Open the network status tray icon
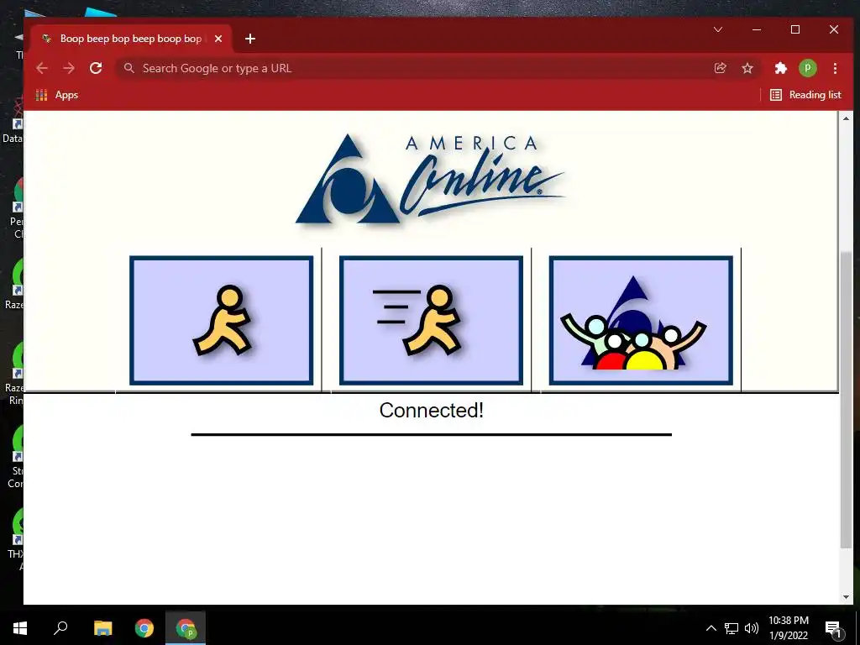This screenshot has height=645, width=860. pyautogui.click(x=732, y=628)
